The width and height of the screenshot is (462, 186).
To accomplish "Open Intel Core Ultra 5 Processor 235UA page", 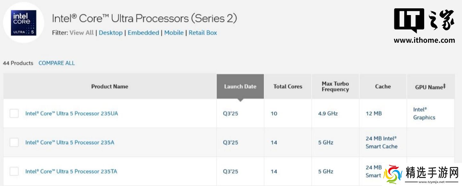I will [72, 114].
